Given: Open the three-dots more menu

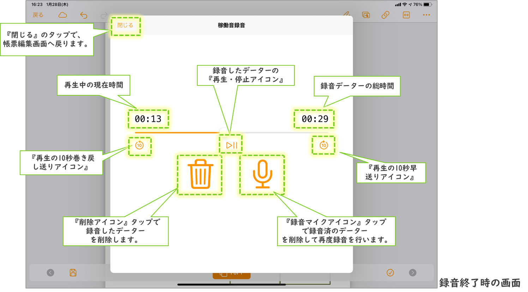Looking at the screenshot, I should [x=426, y=15].
